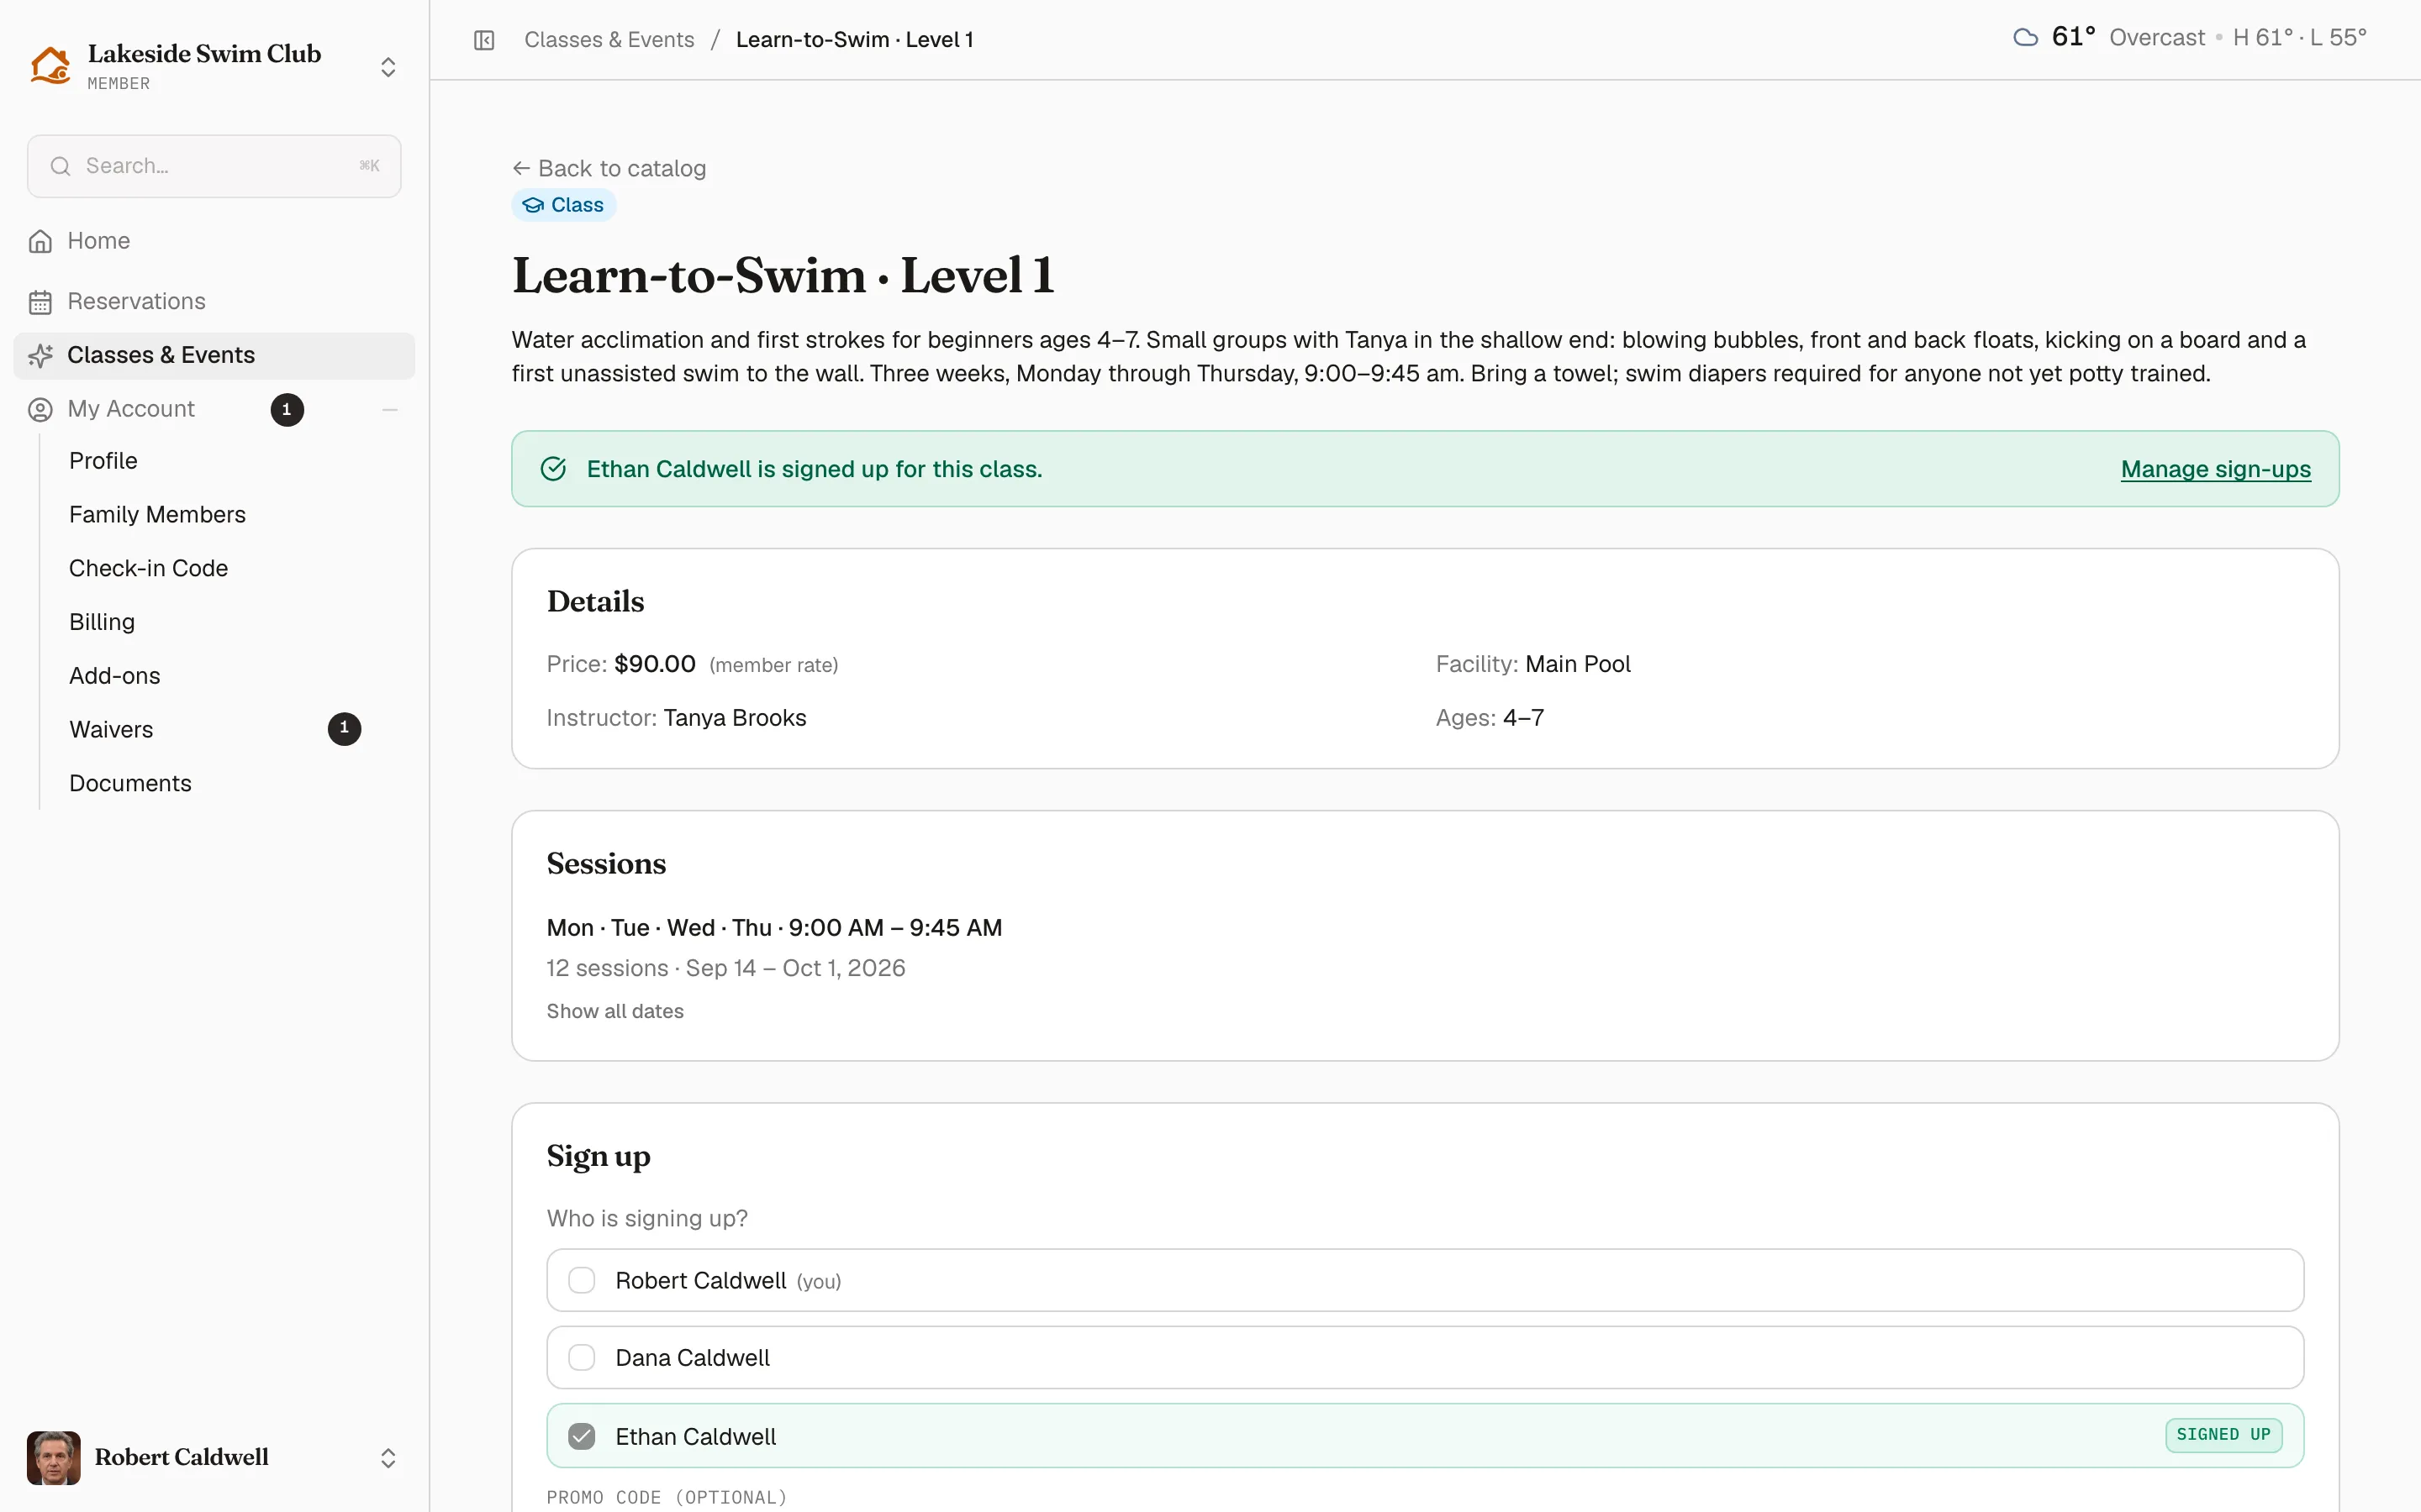
Task: Check the Robert Caldwell (you) checkbox
Action: (581, 1280)
